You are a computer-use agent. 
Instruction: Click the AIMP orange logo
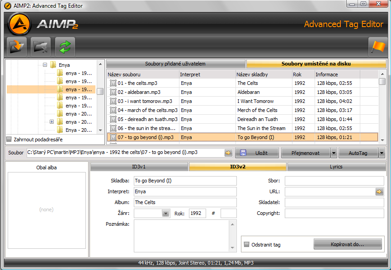click(x=19, y=24)
